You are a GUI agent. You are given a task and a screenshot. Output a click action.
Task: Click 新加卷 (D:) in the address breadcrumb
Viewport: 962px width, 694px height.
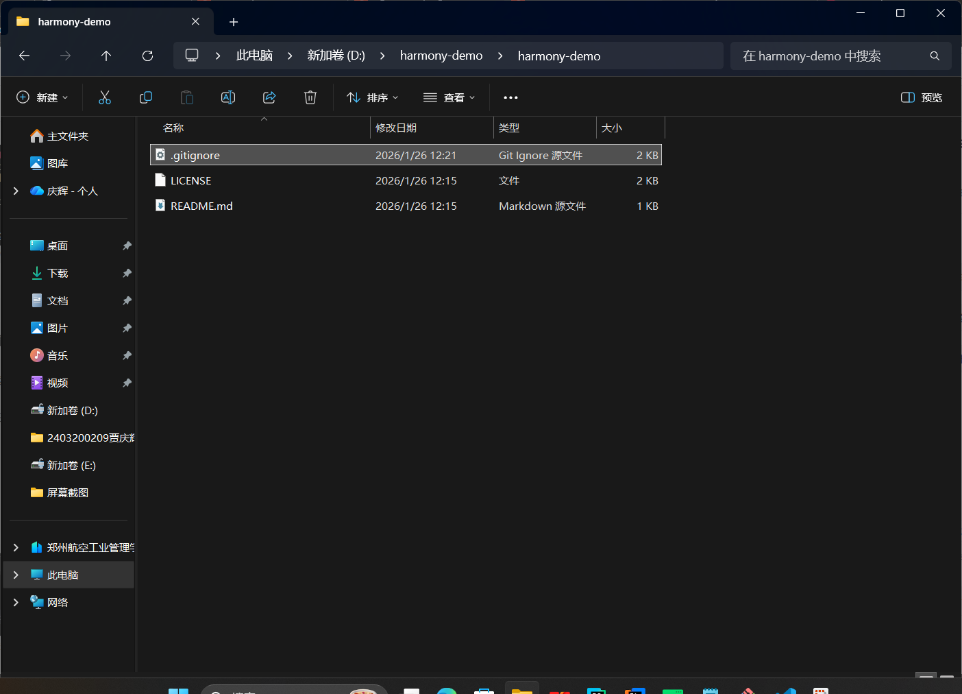[x=336, y=56]
